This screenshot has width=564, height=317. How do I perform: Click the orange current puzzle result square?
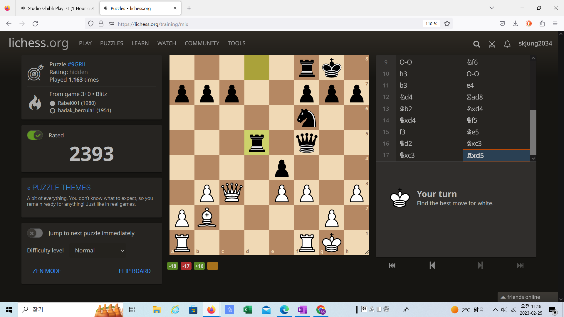(x=212, y=266)
